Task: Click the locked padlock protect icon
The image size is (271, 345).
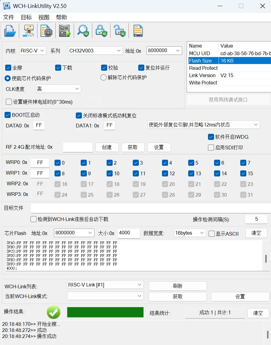Action: pyautogui.click(x=101, y=31)
